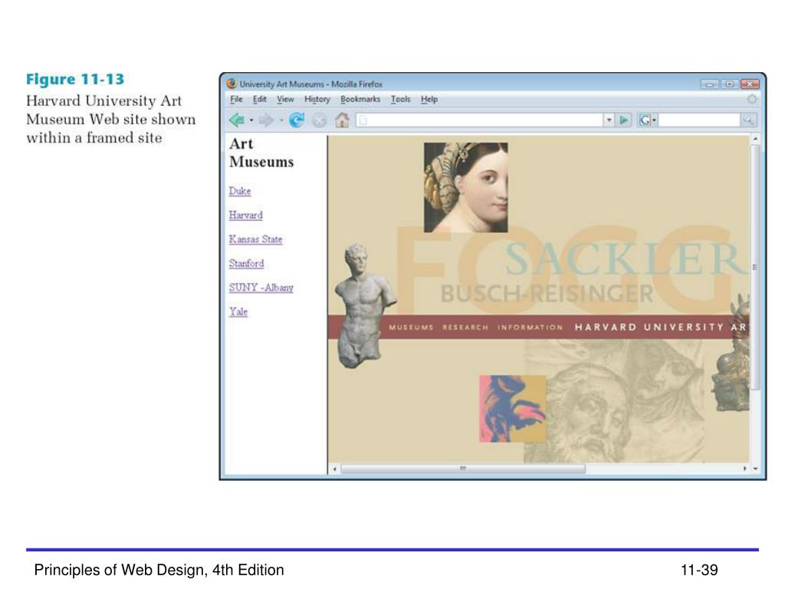
Task: Reload the page with the Refresh icon
Action: pyautogui.click(x=297, y=120)
